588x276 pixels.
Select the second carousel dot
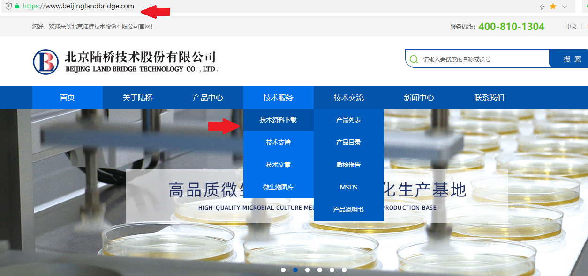[x=295, y=269]
